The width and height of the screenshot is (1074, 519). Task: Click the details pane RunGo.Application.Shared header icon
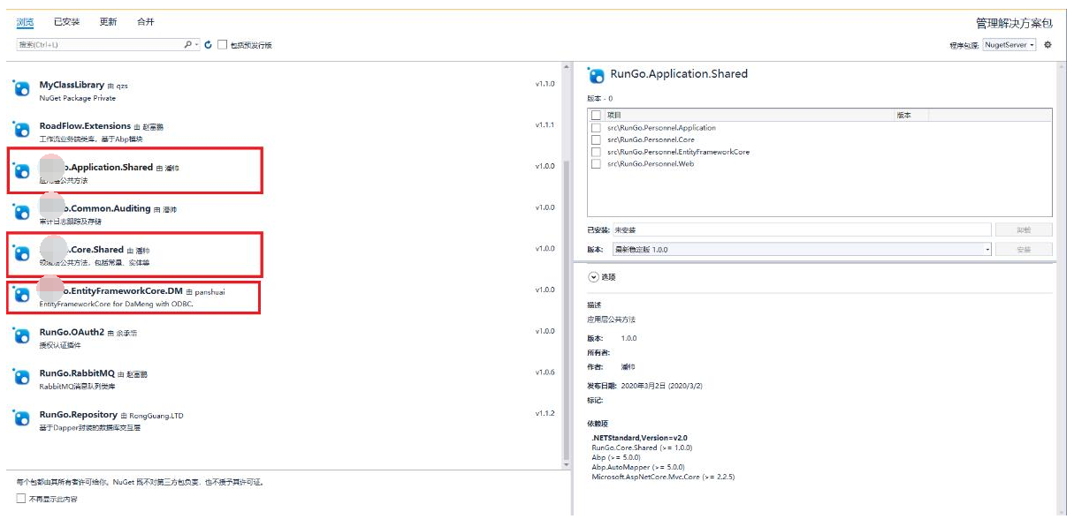coord(596,75)
